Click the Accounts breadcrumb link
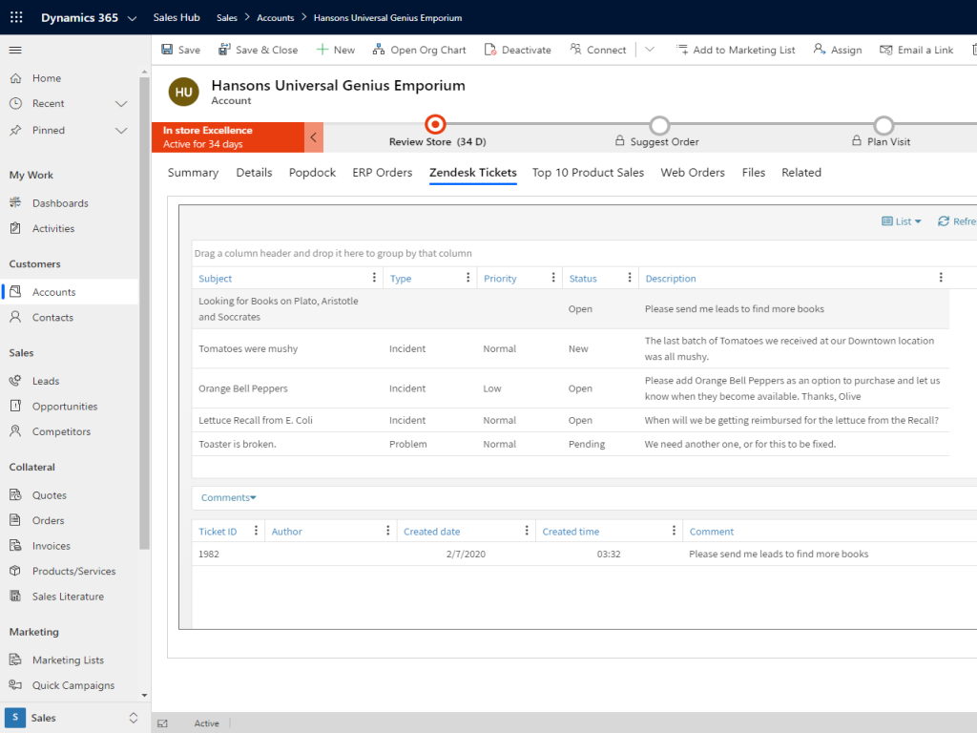 275,17
